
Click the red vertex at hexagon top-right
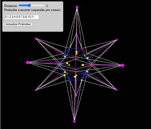pos(82,48)
